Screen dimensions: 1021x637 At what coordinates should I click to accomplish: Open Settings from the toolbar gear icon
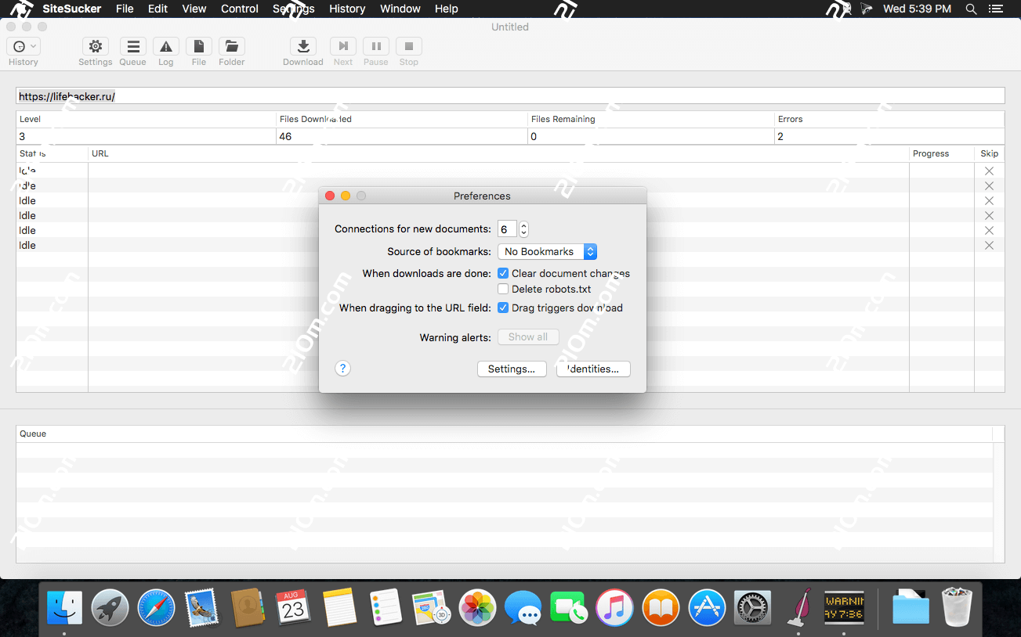[x=96, y=46]
